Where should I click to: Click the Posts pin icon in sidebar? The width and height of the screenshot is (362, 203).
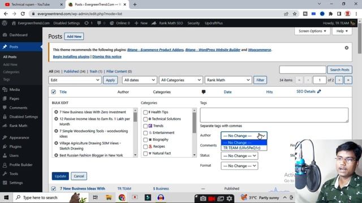tap(5, 47)
